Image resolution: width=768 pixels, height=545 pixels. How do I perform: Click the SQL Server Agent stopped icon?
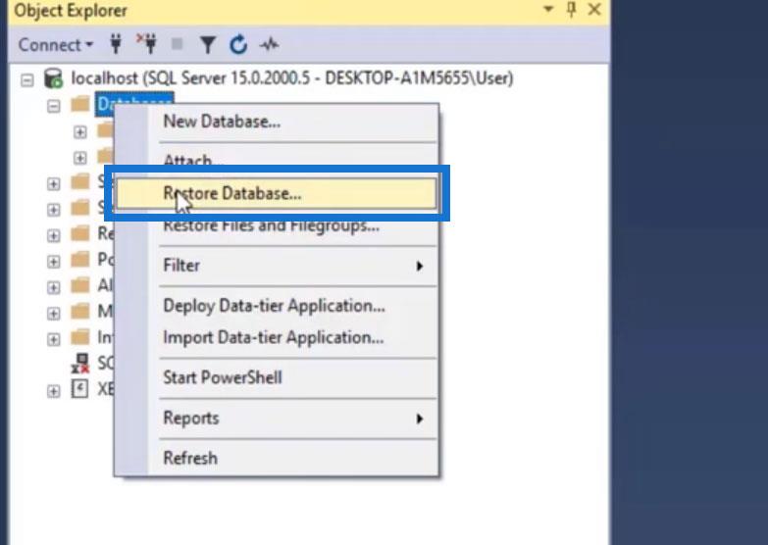click(79, 364)
